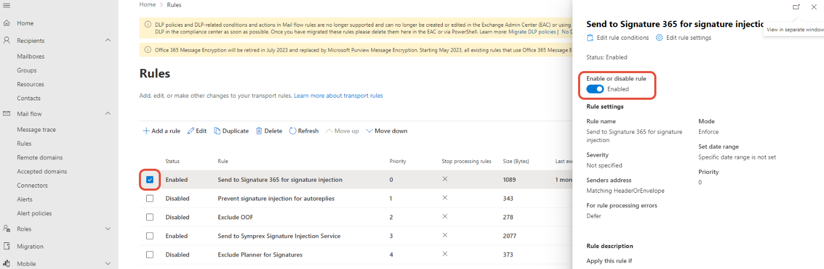Click the Mail flow envelope icon

tap(7, 113)
